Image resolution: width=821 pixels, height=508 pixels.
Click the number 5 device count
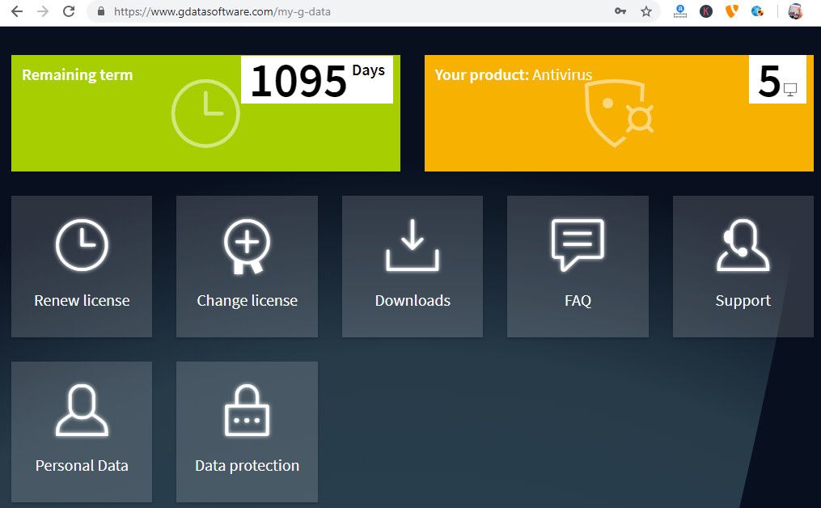tap(768, 81)
